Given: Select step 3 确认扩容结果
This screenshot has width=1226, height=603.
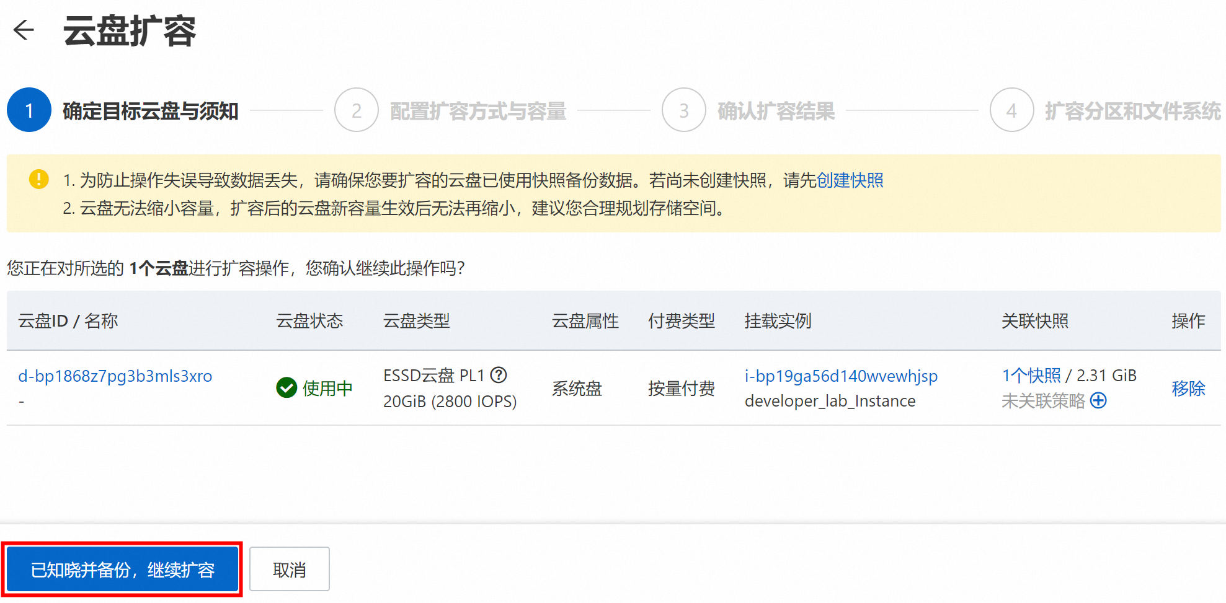Looking at the screenshot, I should pyautogui.click(x=748, y=110).
